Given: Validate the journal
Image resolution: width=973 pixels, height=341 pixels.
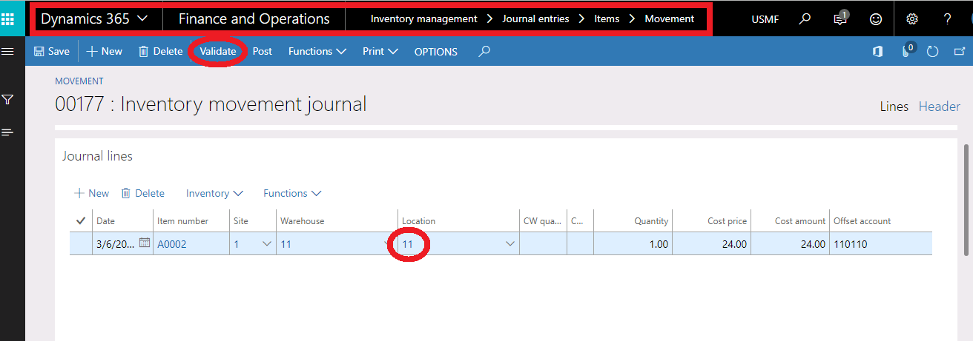Looking at the screenshot, I should point(218,51).
